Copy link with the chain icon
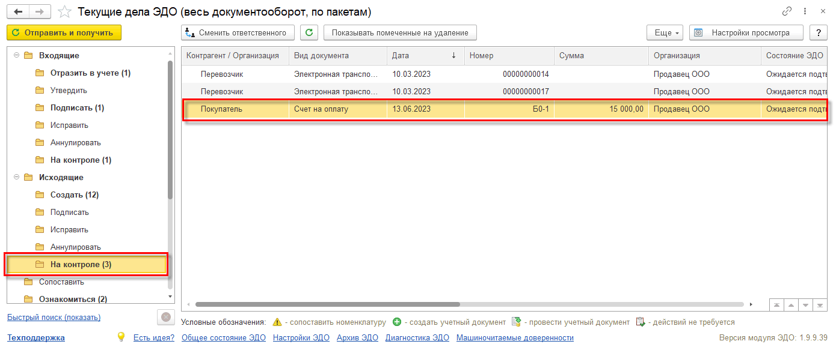This screenshot has width=839, height=350. (x=787, y=11)
